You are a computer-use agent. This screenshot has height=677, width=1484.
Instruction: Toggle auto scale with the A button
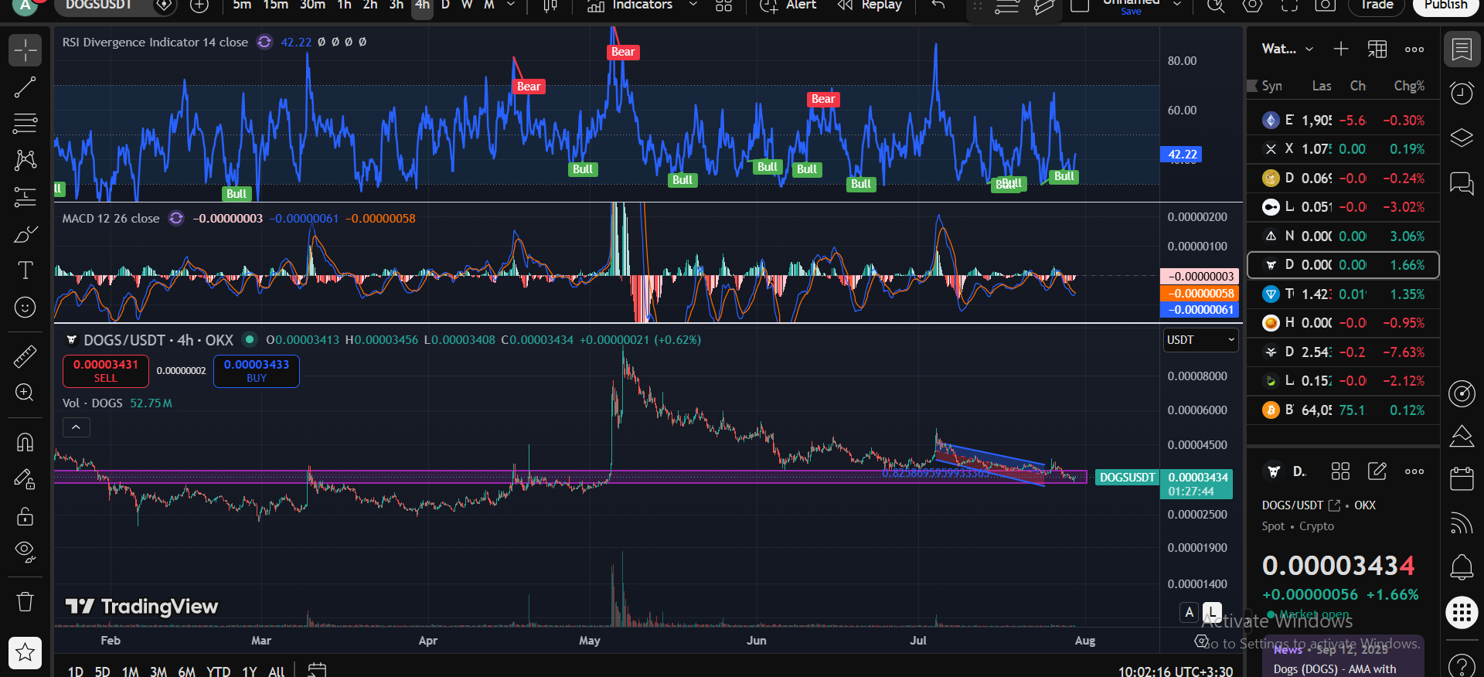(1190, 612)
